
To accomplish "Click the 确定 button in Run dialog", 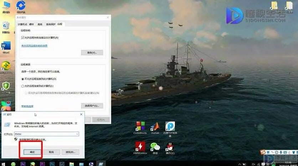I will tap(32, 152).
